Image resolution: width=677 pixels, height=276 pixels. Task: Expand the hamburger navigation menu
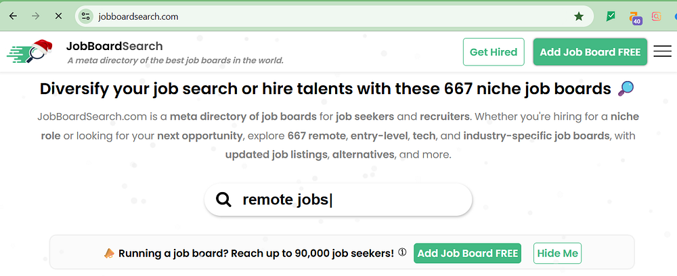click(662, 52)
